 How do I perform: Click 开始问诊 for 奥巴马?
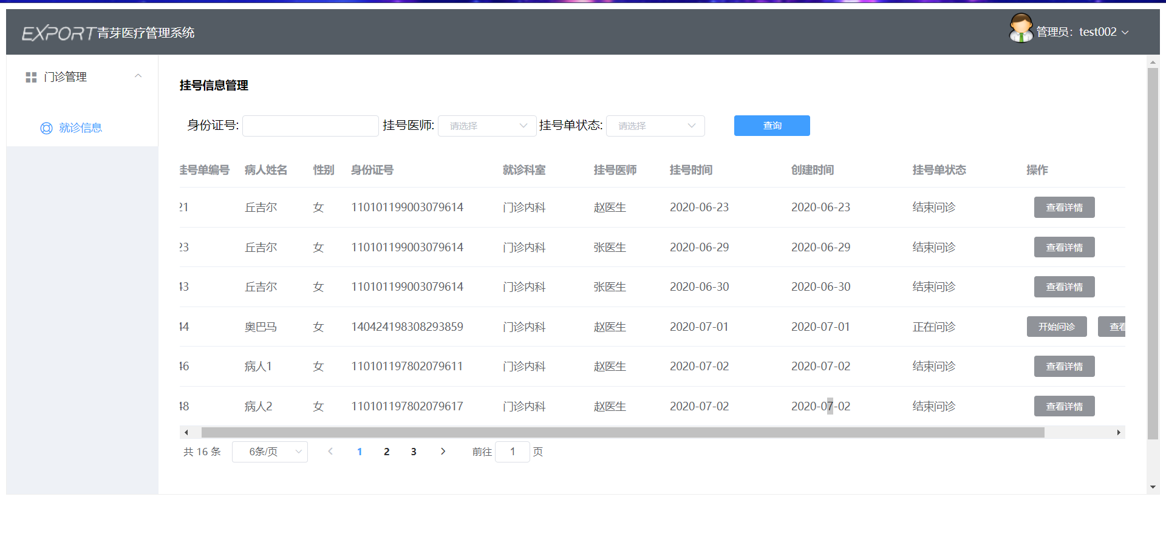[x=1057, y=327]
